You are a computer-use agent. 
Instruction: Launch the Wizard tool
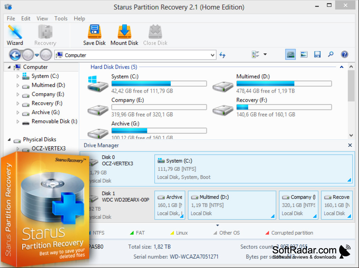pyautogui.click(x=15, y=35)
